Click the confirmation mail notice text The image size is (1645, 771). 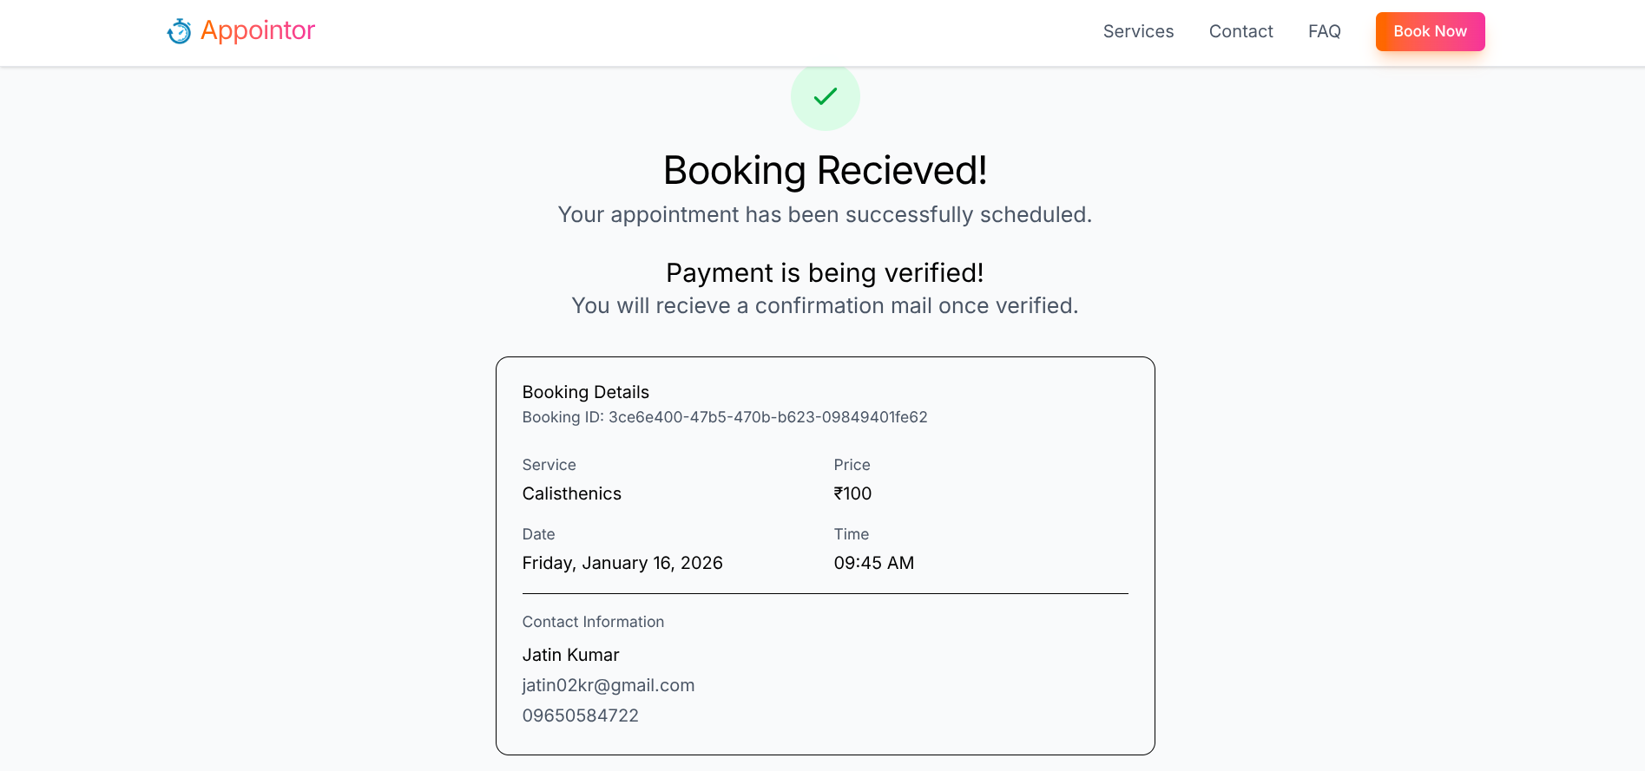[825, 306]
